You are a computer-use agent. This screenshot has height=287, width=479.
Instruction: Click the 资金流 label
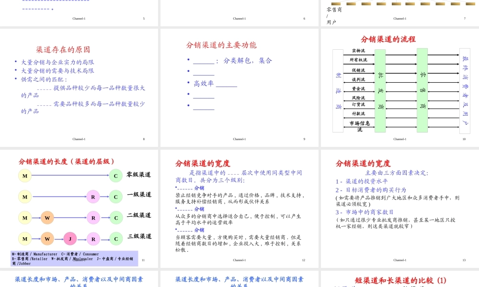click(x=358, y=88)
